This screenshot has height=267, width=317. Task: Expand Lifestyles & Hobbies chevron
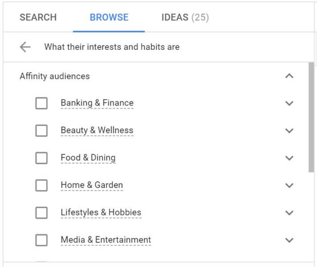[x=289, y=213]
